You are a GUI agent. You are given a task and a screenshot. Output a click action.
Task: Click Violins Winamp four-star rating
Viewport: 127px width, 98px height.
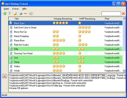[59, 66]
